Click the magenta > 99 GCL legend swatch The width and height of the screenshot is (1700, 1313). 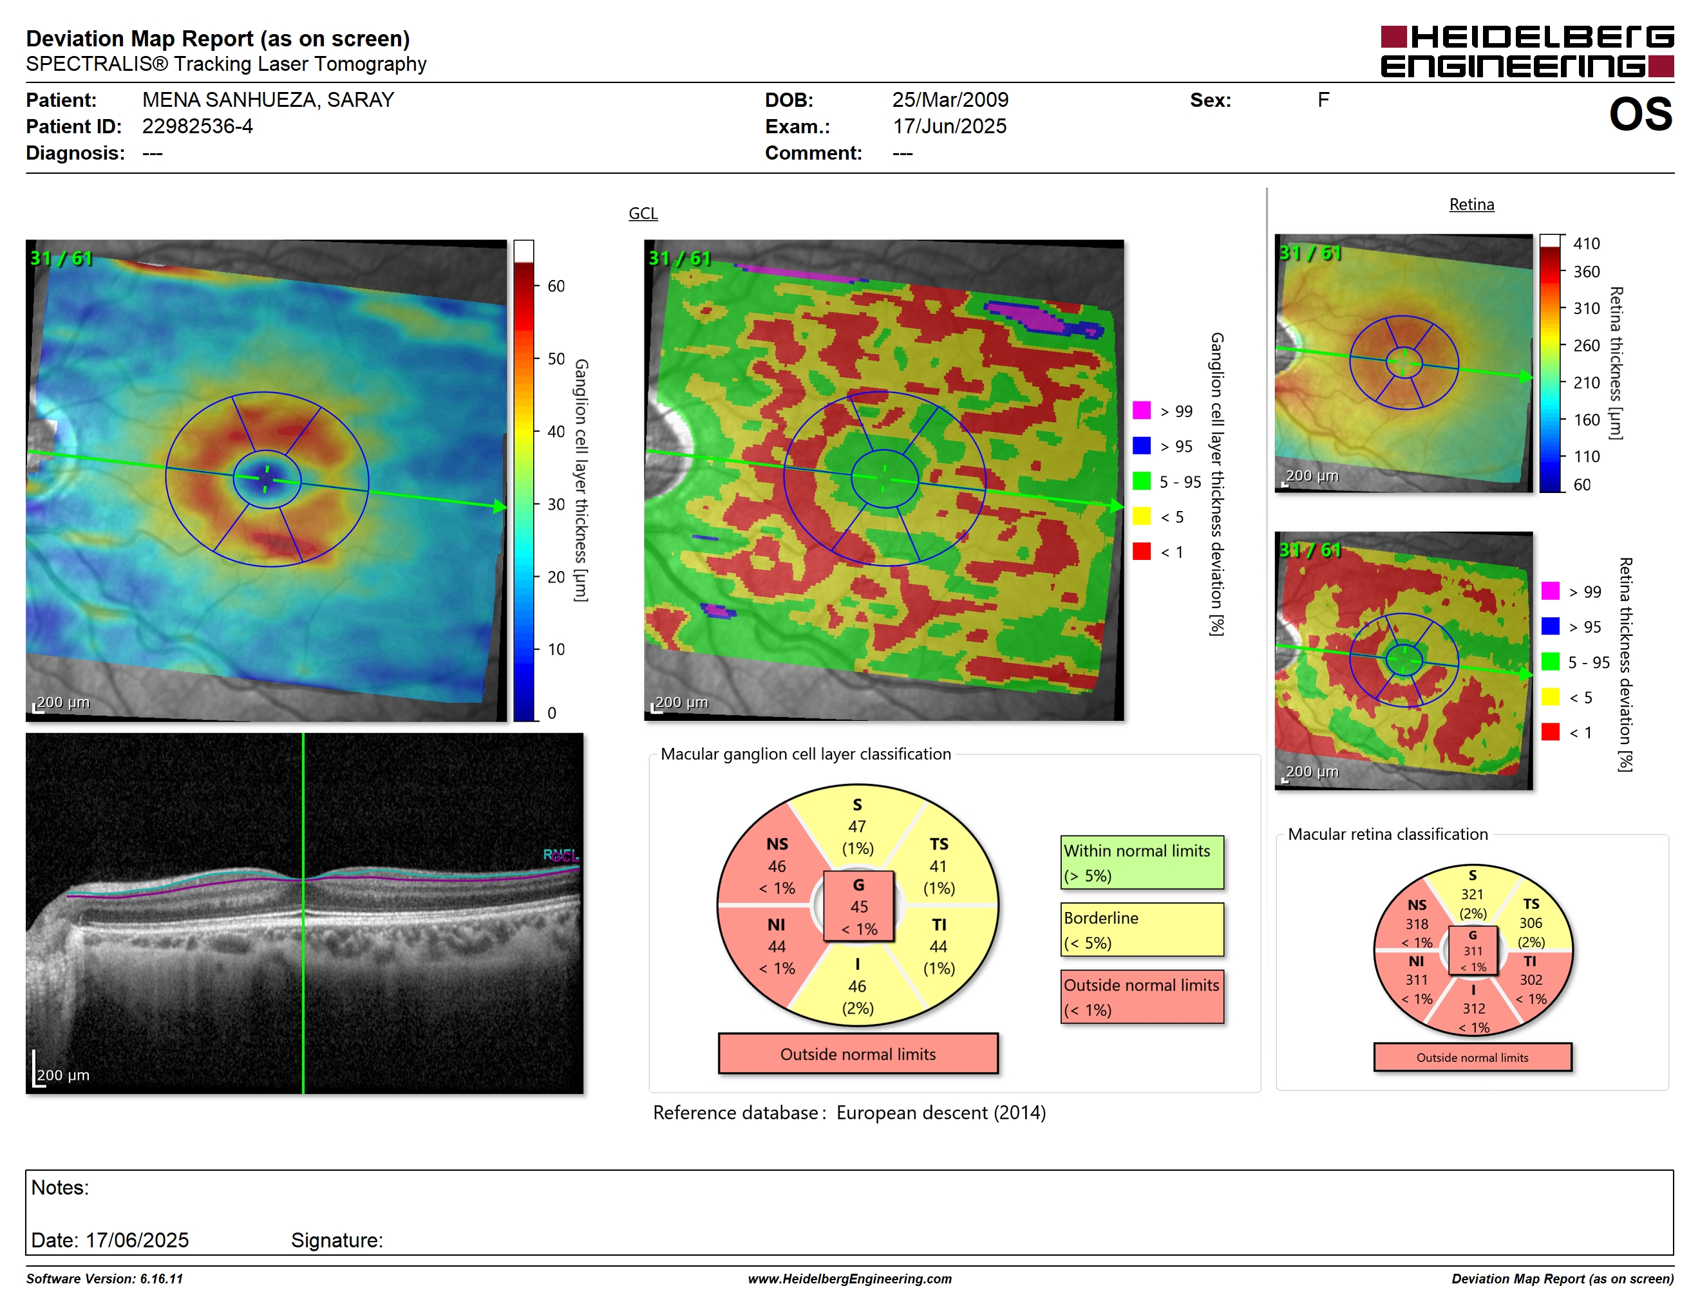[1141, 410]
